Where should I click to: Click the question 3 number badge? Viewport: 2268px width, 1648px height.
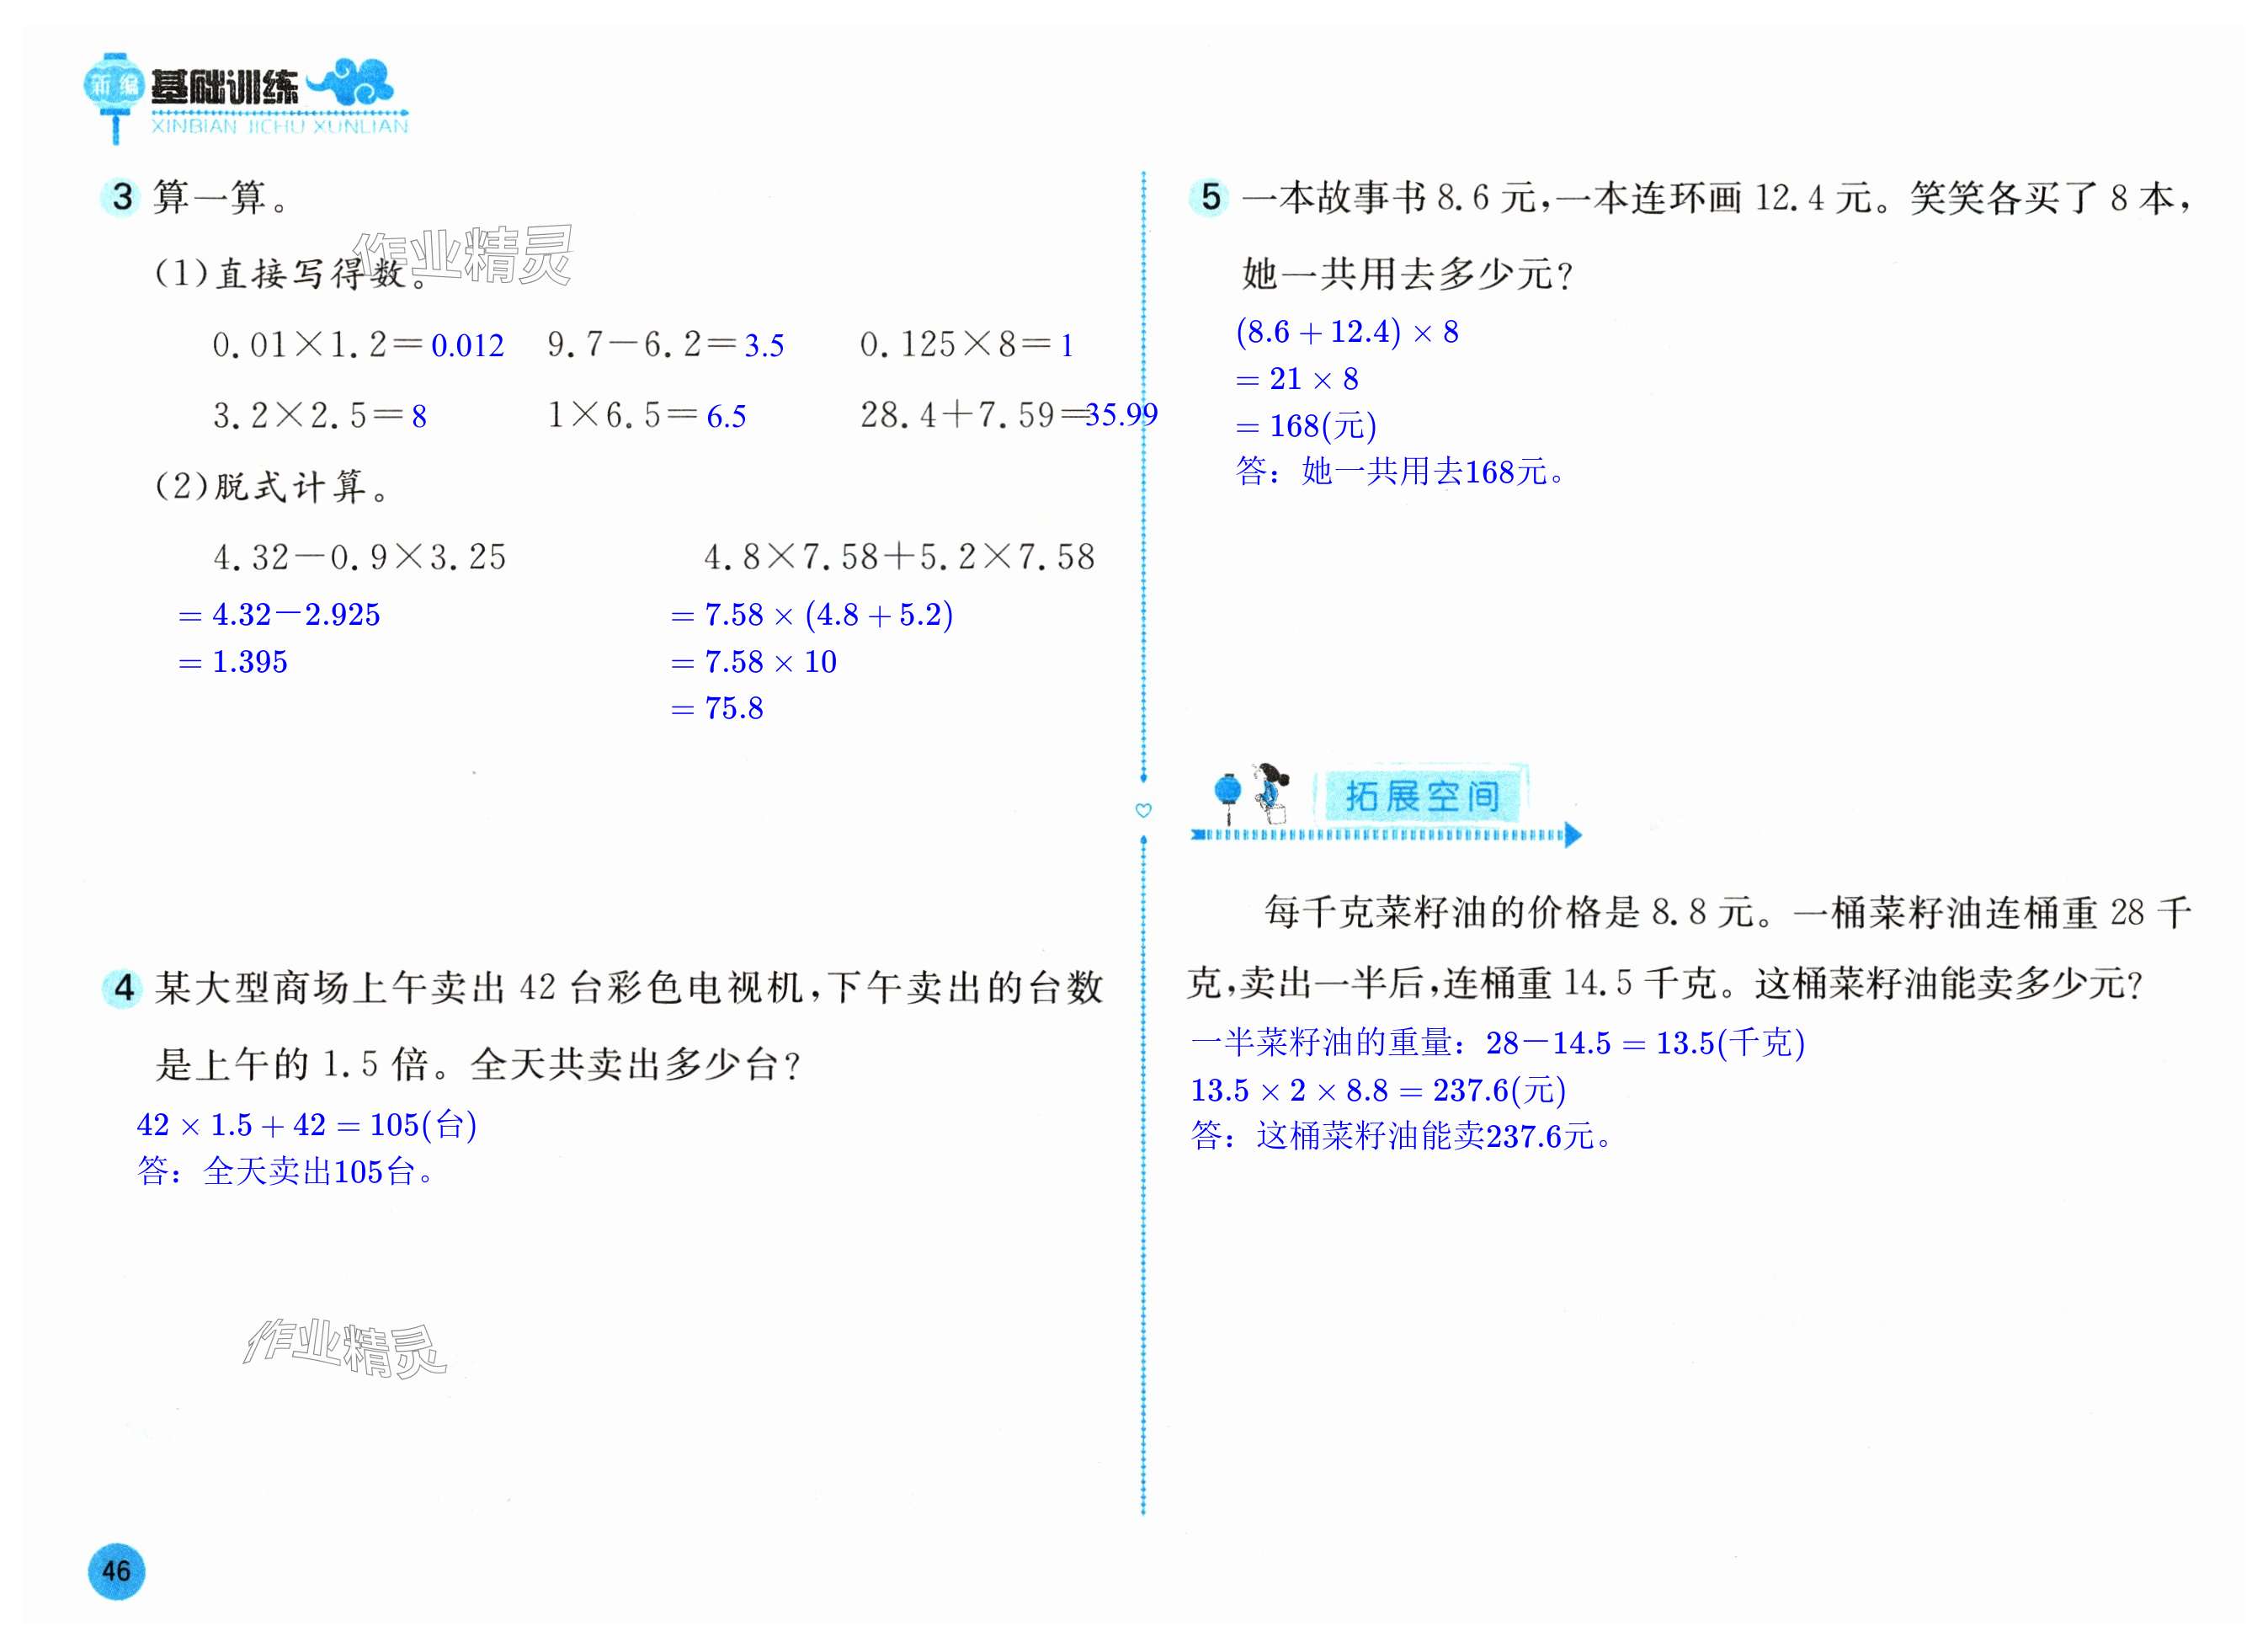click(122, 197)
